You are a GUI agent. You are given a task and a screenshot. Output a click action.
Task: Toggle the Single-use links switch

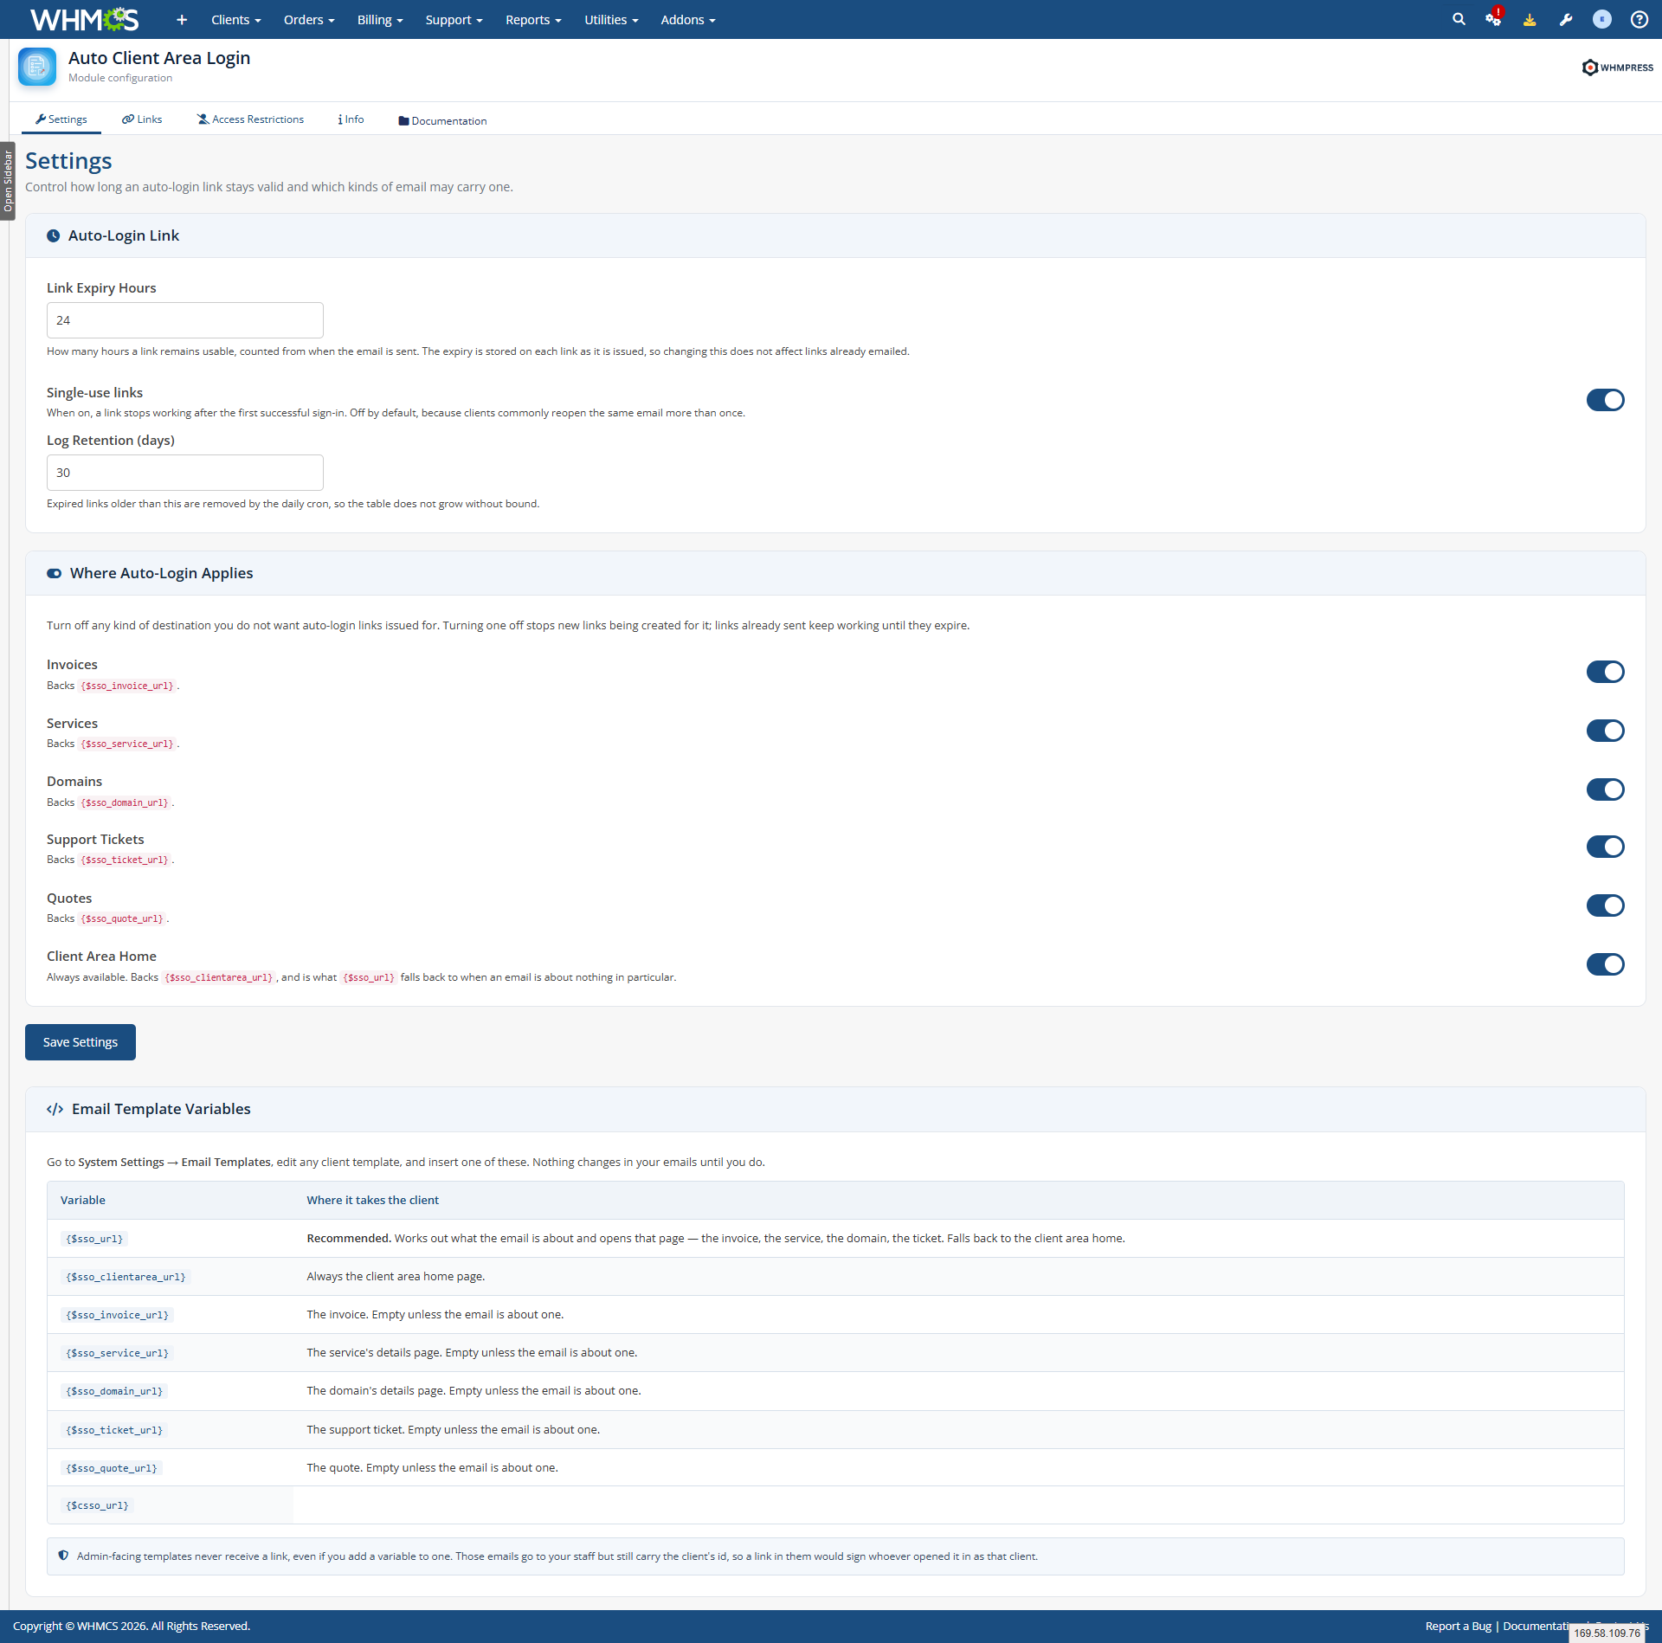[x=1605, y=400]
